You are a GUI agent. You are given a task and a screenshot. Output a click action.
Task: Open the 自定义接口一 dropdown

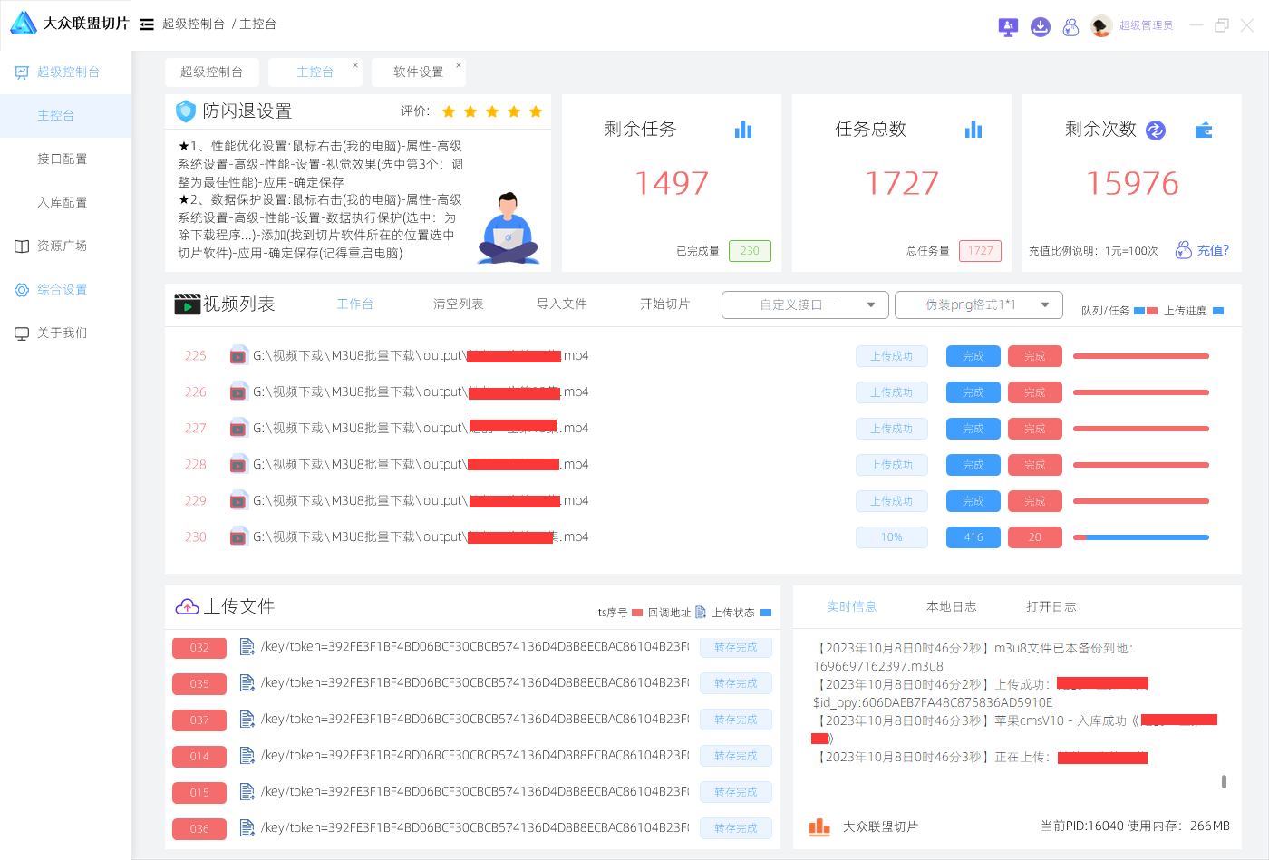(x=804, y=304)
